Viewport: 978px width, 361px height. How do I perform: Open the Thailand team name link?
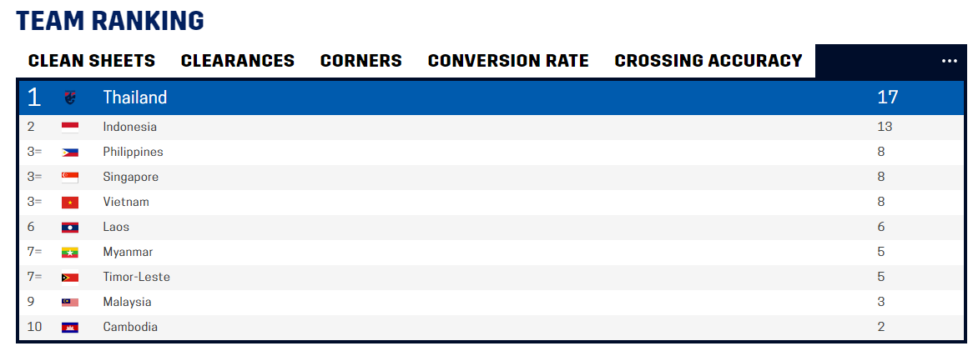(135, 98)
